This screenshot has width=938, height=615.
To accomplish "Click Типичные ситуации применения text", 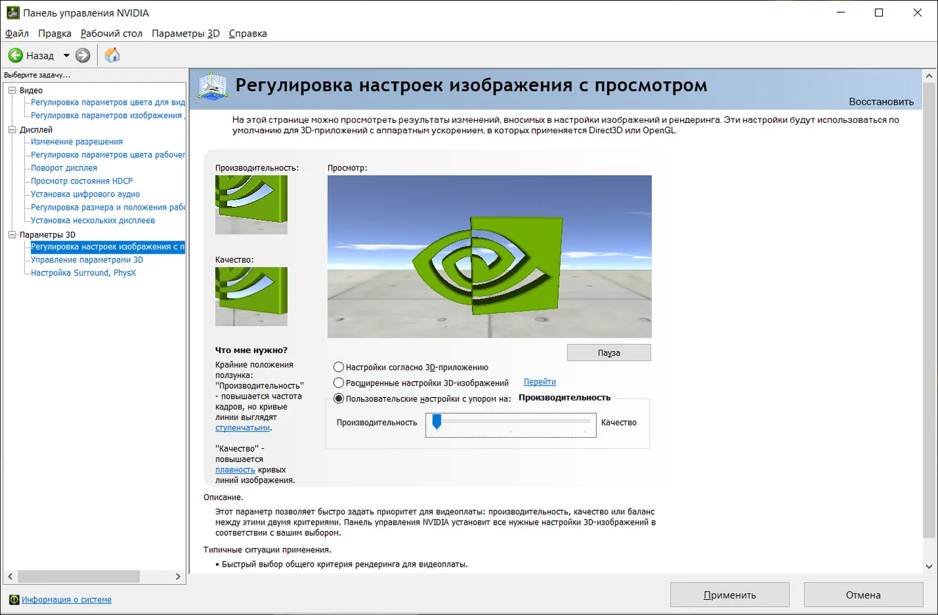I will point(268,550).
